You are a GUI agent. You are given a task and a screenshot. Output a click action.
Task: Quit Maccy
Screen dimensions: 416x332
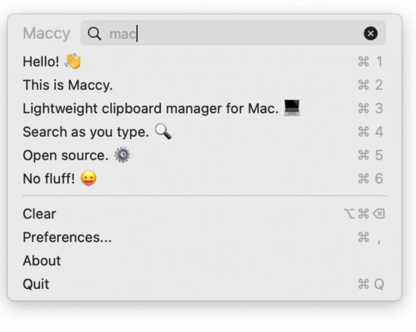[36, 284]
